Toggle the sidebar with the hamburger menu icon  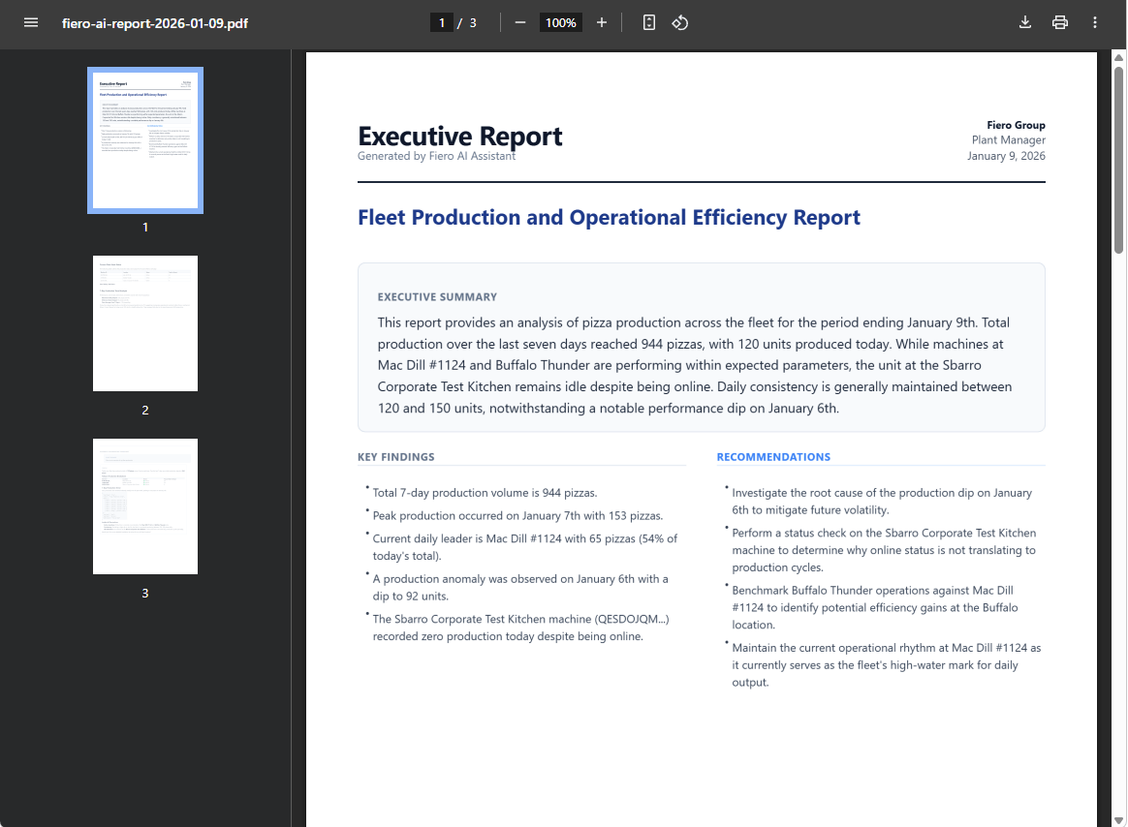click(x=31, y=22)
